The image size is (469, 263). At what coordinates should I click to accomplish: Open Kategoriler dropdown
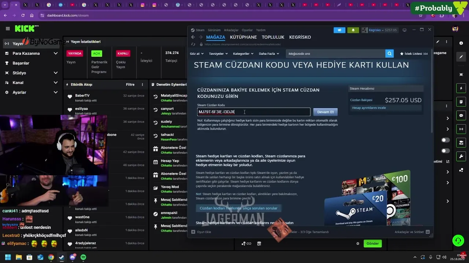click(243, 54)
